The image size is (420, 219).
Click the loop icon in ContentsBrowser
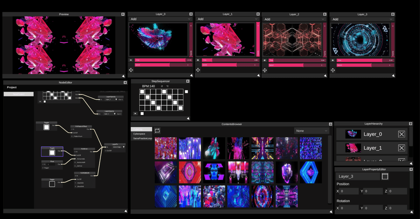point(157,130)
